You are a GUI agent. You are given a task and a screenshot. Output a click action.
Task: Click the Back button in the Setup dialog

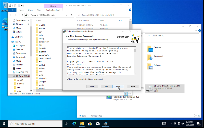(106, 87)
